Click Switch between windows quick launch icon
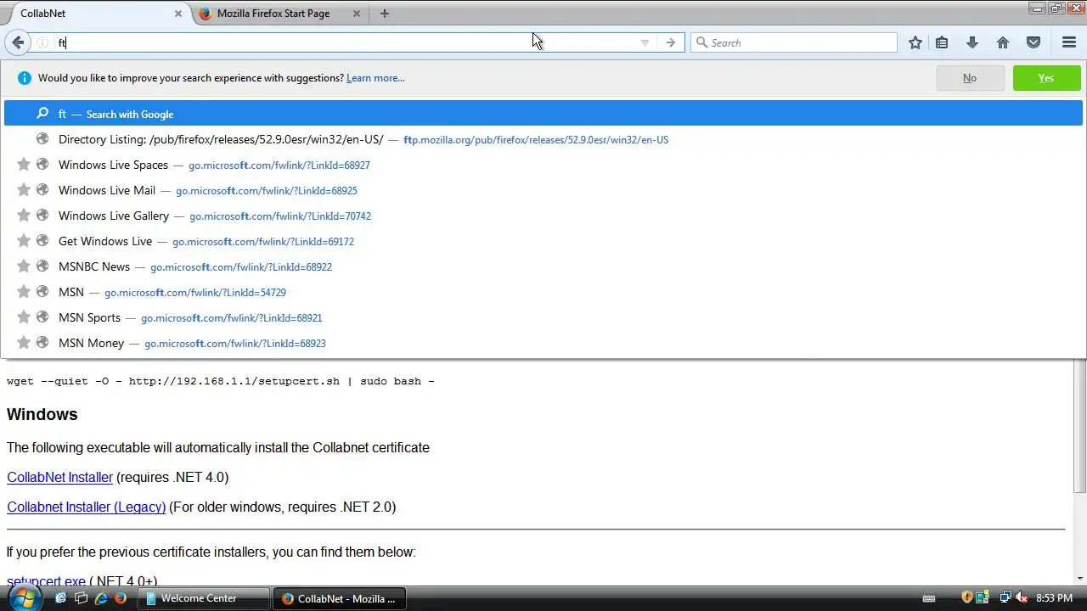 click(x=81, y=598)
